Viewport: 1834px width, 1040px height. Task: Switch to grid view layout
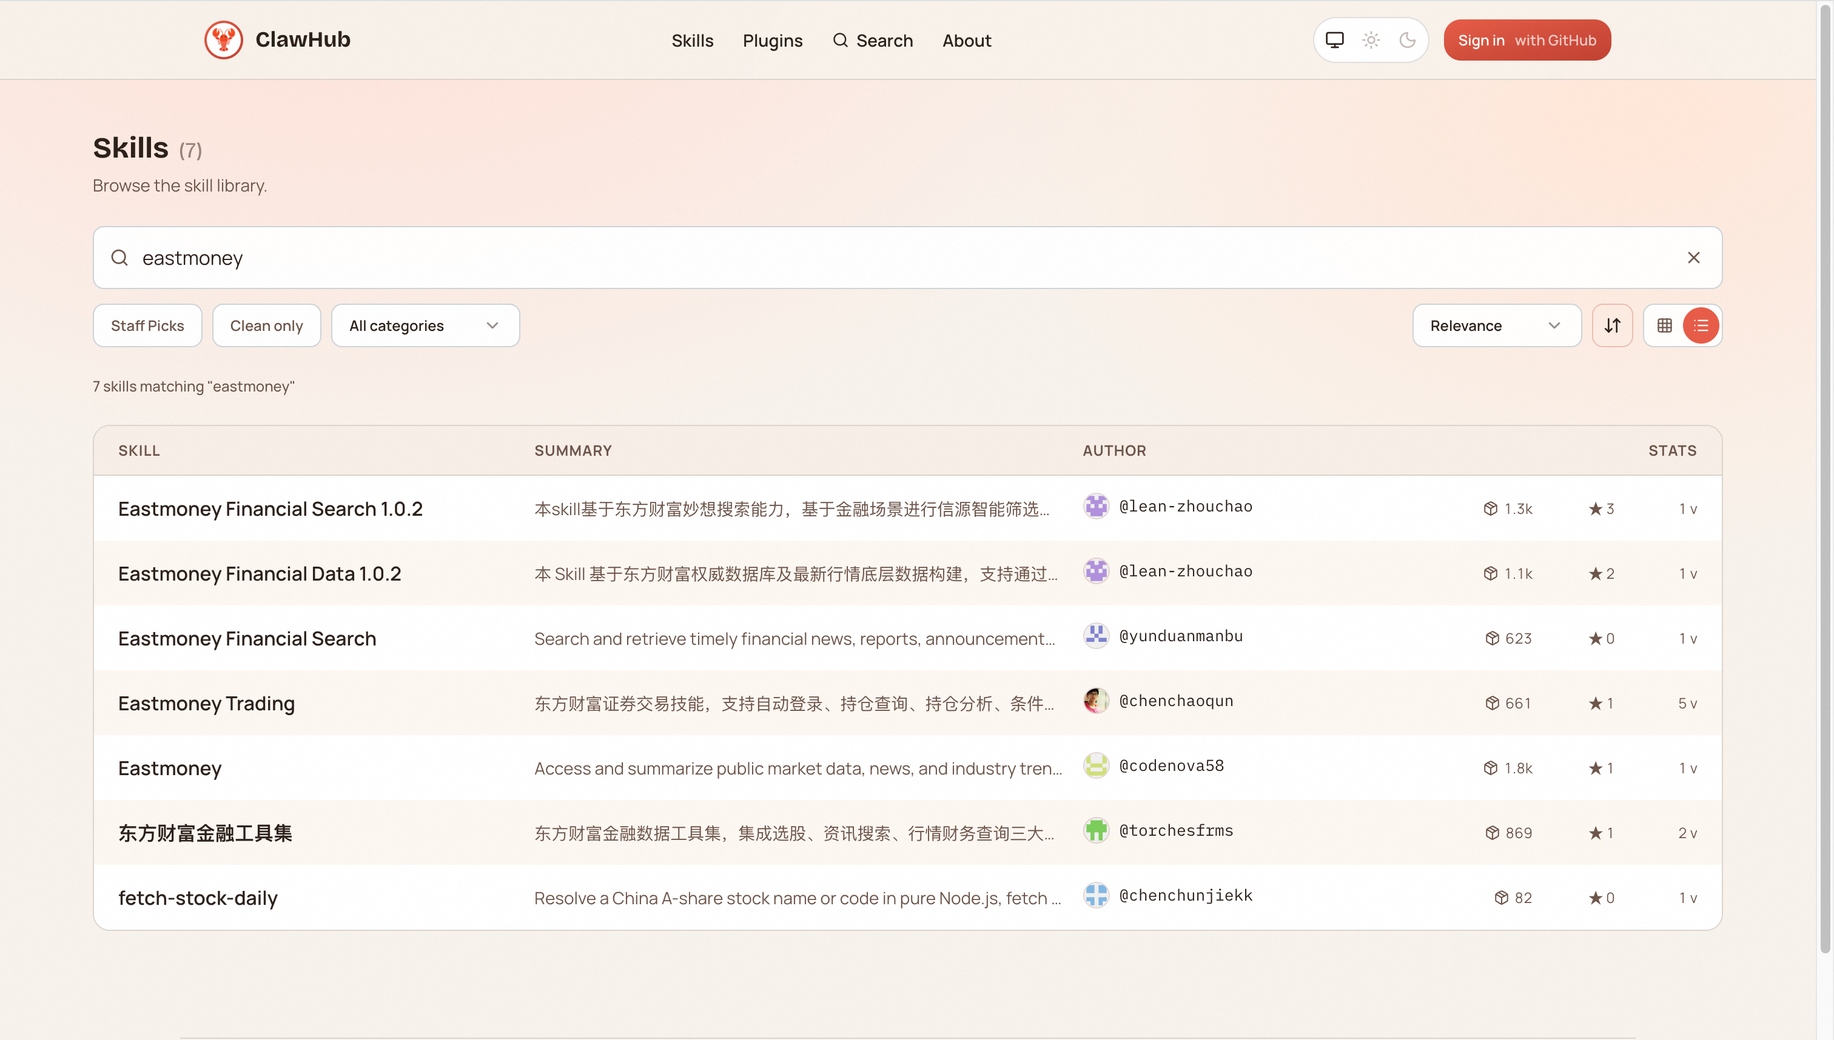pyautogui.click(x=1665, y=325)
